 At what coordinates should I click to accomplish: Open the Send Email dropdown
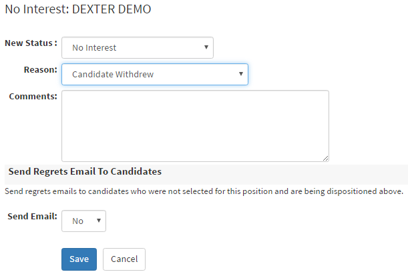(83, 221)
